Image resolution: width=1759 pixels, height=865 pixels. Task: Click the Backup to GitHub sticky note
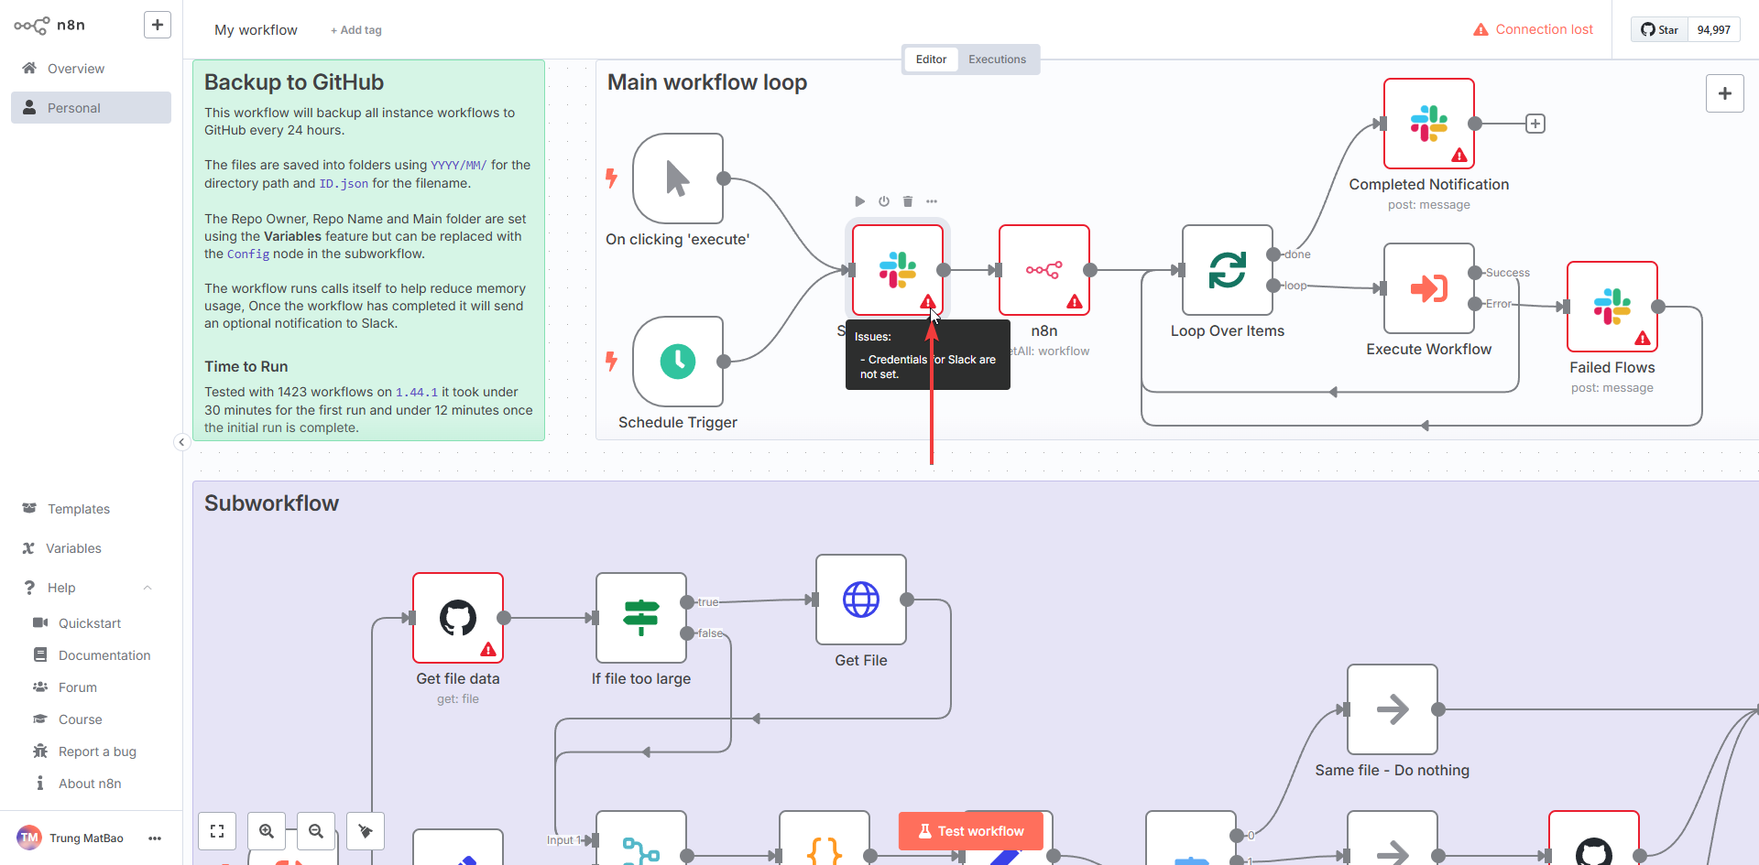tap(368, 250)
